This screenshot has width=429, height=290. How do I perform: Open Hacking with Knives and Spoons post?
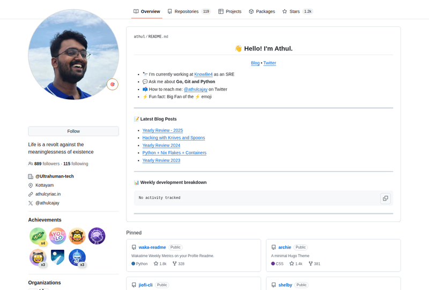(174, 138)
